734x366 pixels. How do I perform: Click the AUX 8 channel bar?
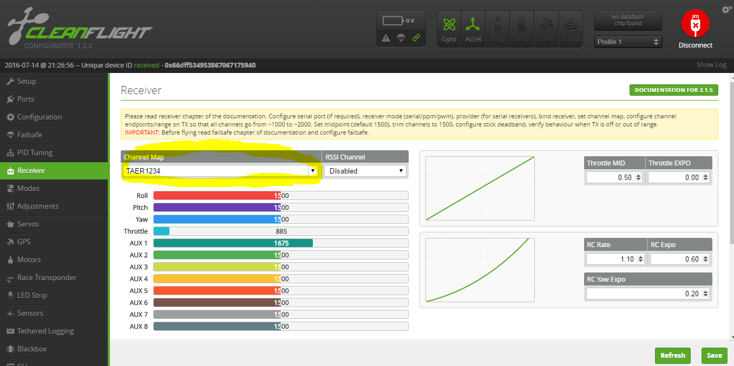[x=281, y=327]
